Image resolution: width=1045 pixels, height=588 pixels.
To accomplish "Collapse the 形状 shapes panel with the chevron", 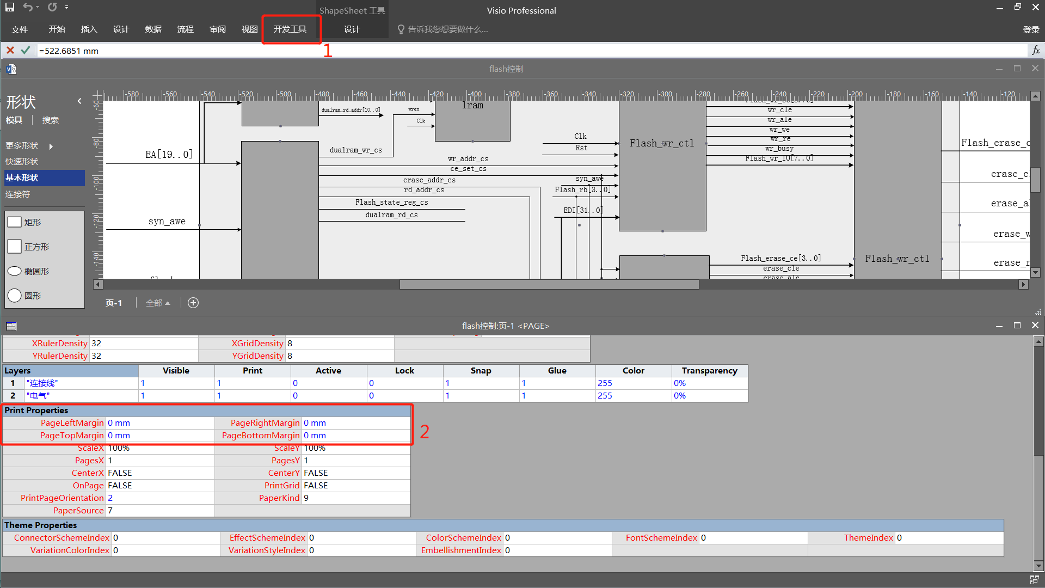I will (x=79, y=101).
